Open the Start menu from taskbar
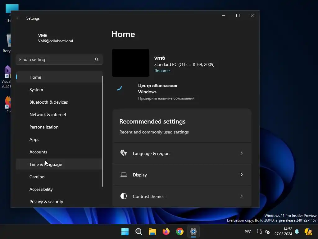 [125, 232]
